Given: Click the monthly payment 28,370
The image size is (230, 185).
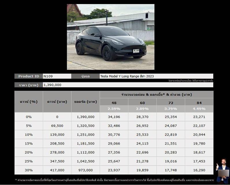Looking at the screenshot, I should (x=142, y=117).
